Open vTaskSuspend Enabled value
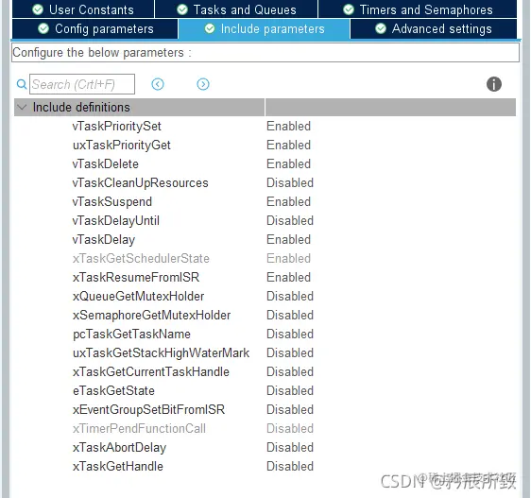 288,201
